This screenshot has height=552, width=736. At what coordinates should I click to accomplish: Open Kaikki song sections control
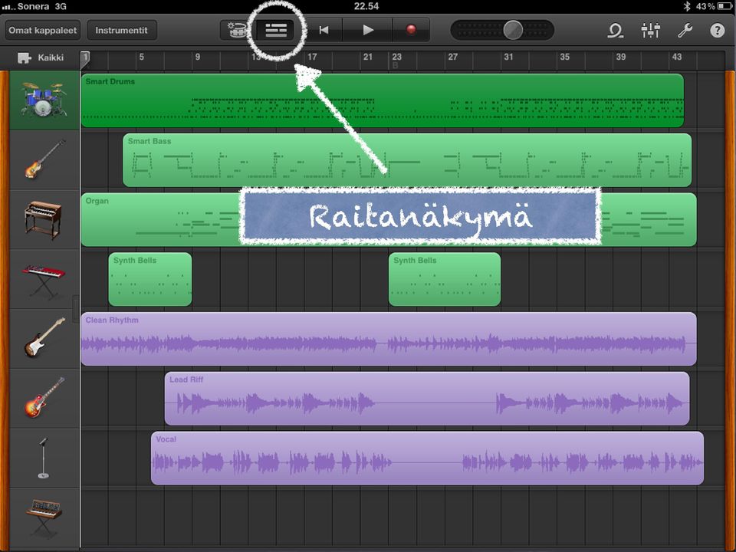tap(41, 58)
